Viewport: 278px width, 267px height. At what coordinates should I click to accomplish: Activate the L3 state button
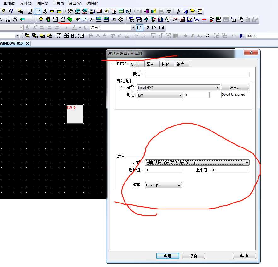point(154,28)
